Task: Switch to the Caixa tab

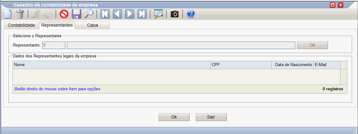Action: coord(92,25)
